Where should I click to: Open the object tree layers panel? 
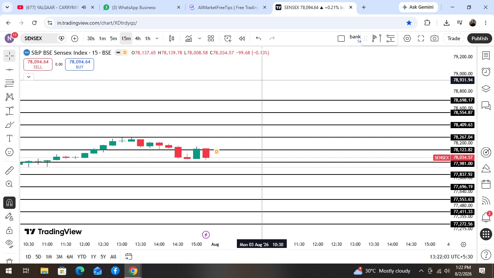tap(486, 89)
